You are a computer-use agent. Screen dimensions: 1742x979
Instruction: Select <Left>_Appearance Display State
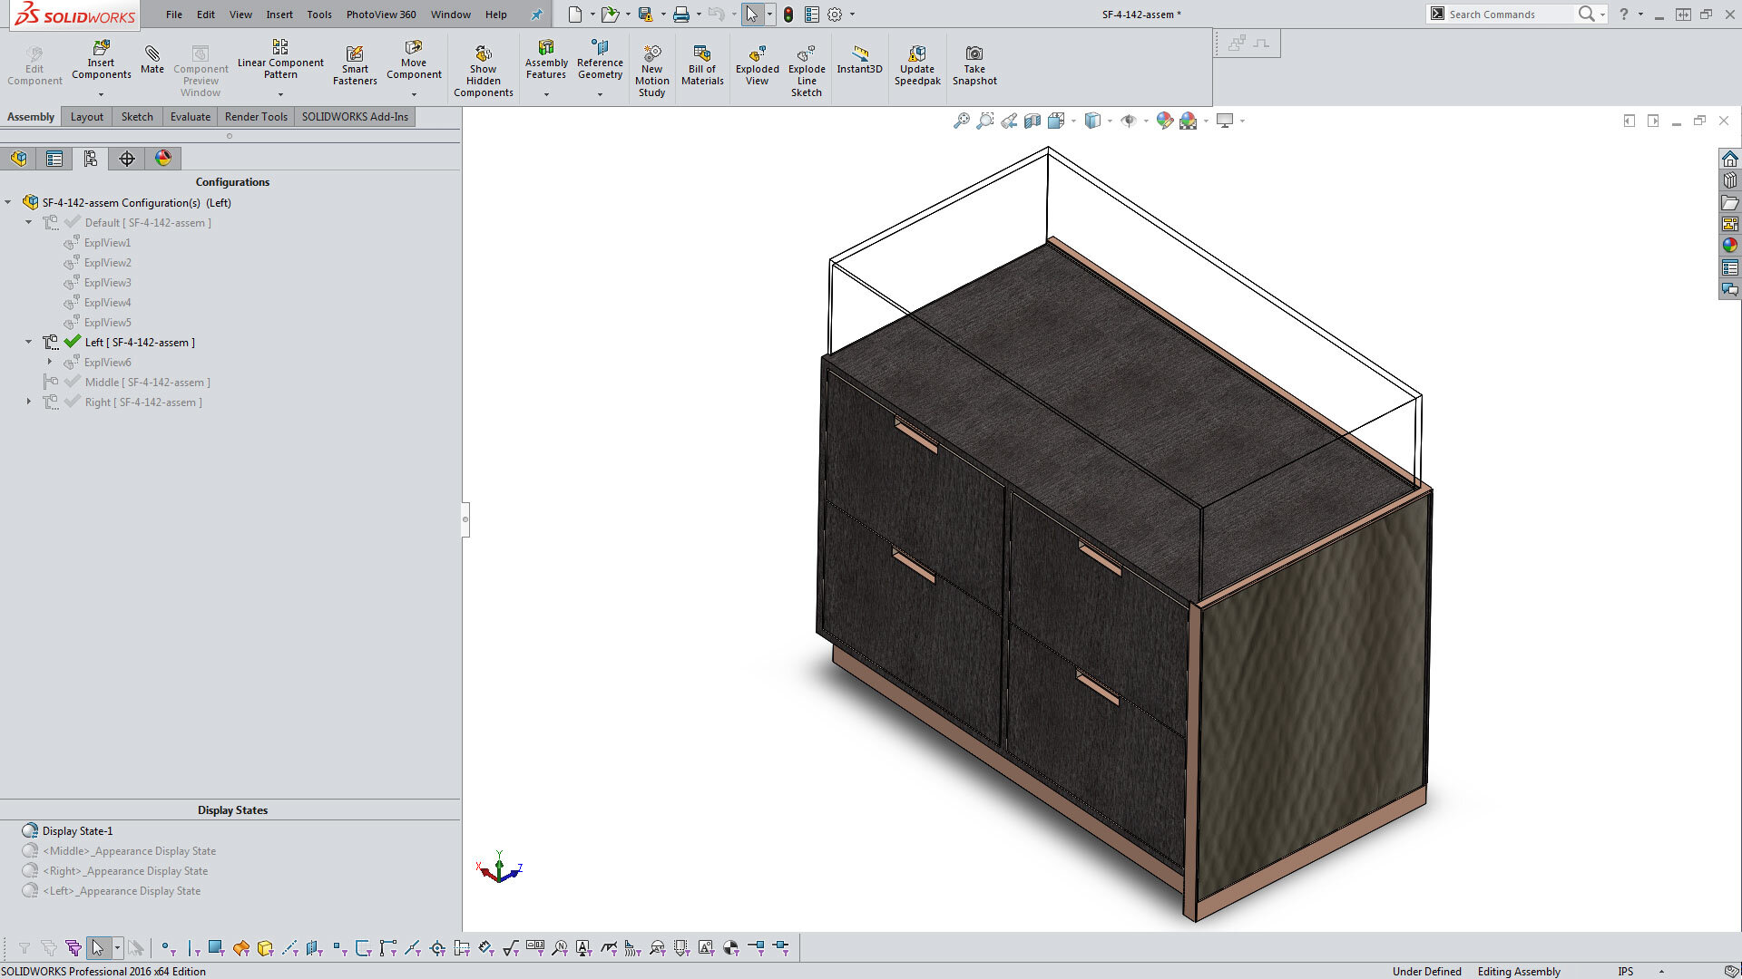(122, 891)
